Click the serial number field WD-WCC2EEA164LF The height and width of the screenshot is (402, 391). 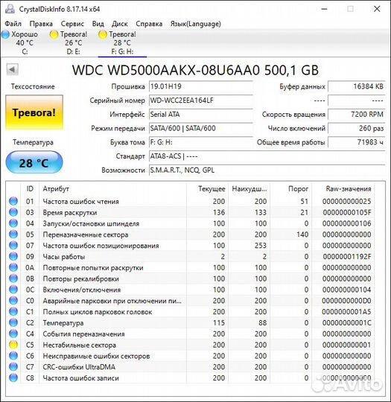[201, 100]
